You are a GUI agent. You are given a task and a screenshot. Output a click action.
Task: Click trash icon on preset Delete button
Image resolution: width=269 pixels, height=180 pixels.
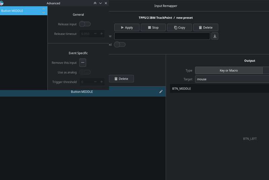coord(200,27)
